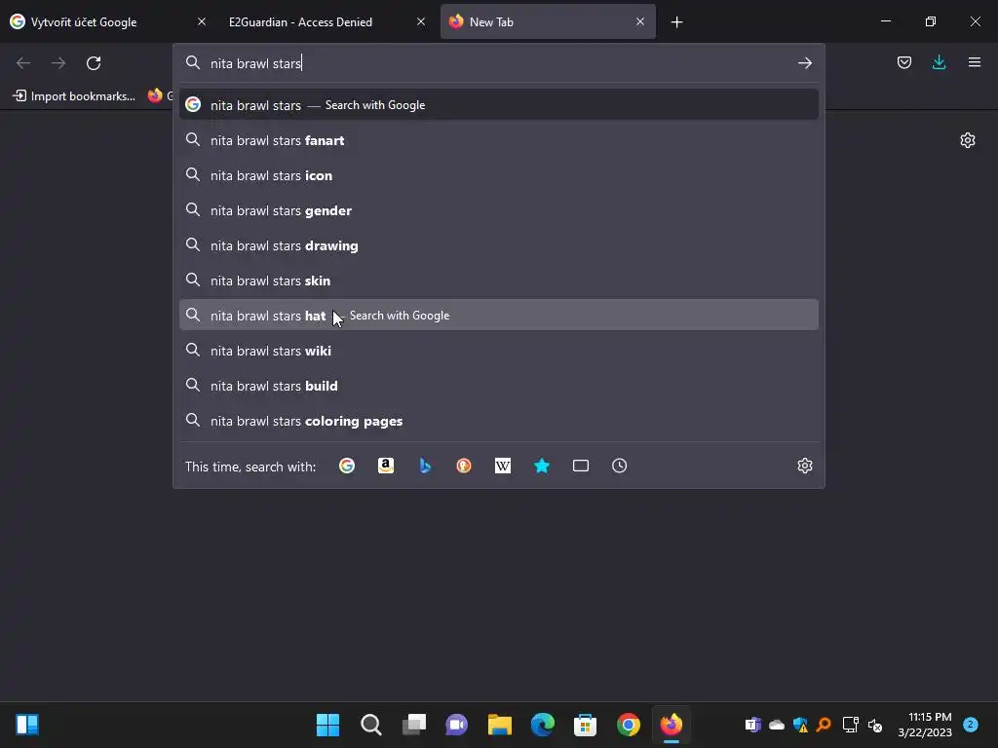Close the E2Guardian tab
This screenshot has width=998, height=748.
tap(421, 22)
